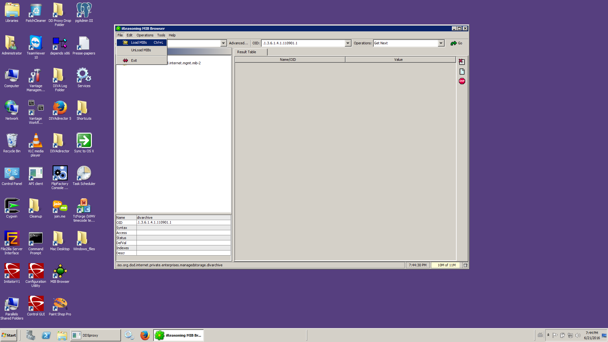Open the Help menu
The height and width of the screenshot is (342, 608).
[172, 35]
